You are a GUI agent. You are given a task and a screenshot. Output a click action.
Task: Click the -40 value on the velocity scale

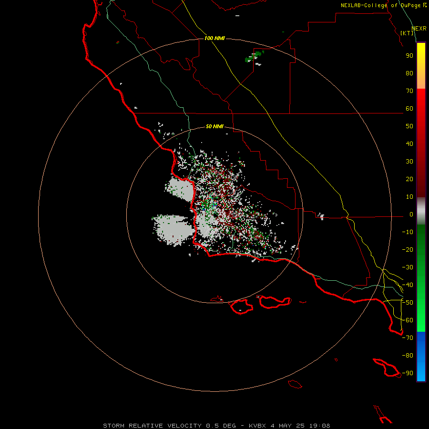[408, 285]
